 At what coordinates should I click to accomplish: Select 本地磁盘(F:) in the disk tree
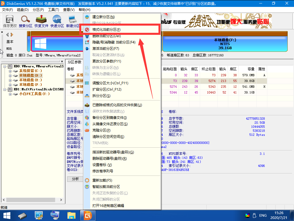(x=30, y=85)
